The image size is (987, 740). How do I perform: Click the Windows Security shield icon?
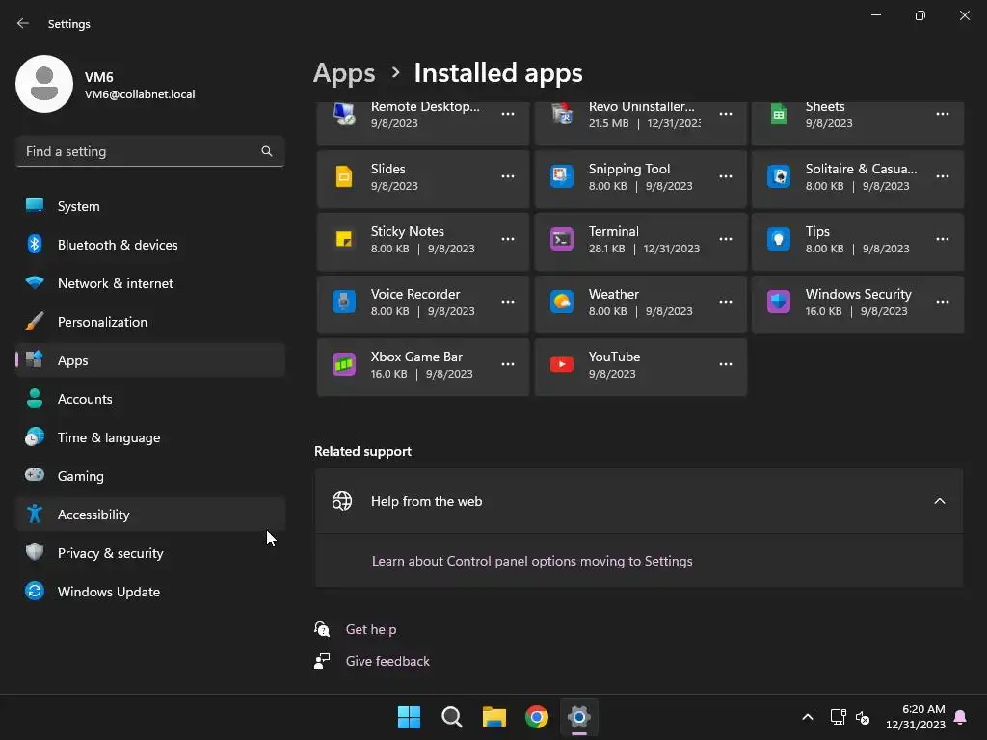(779, 303)
